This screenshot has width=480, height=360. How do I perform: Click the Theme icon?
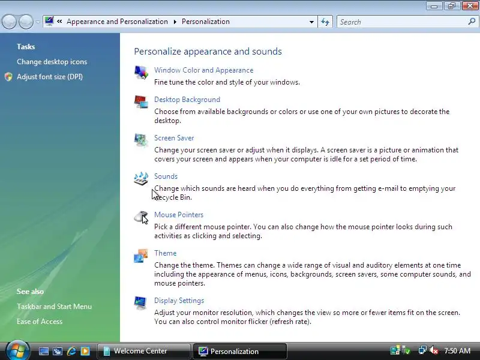141,256
